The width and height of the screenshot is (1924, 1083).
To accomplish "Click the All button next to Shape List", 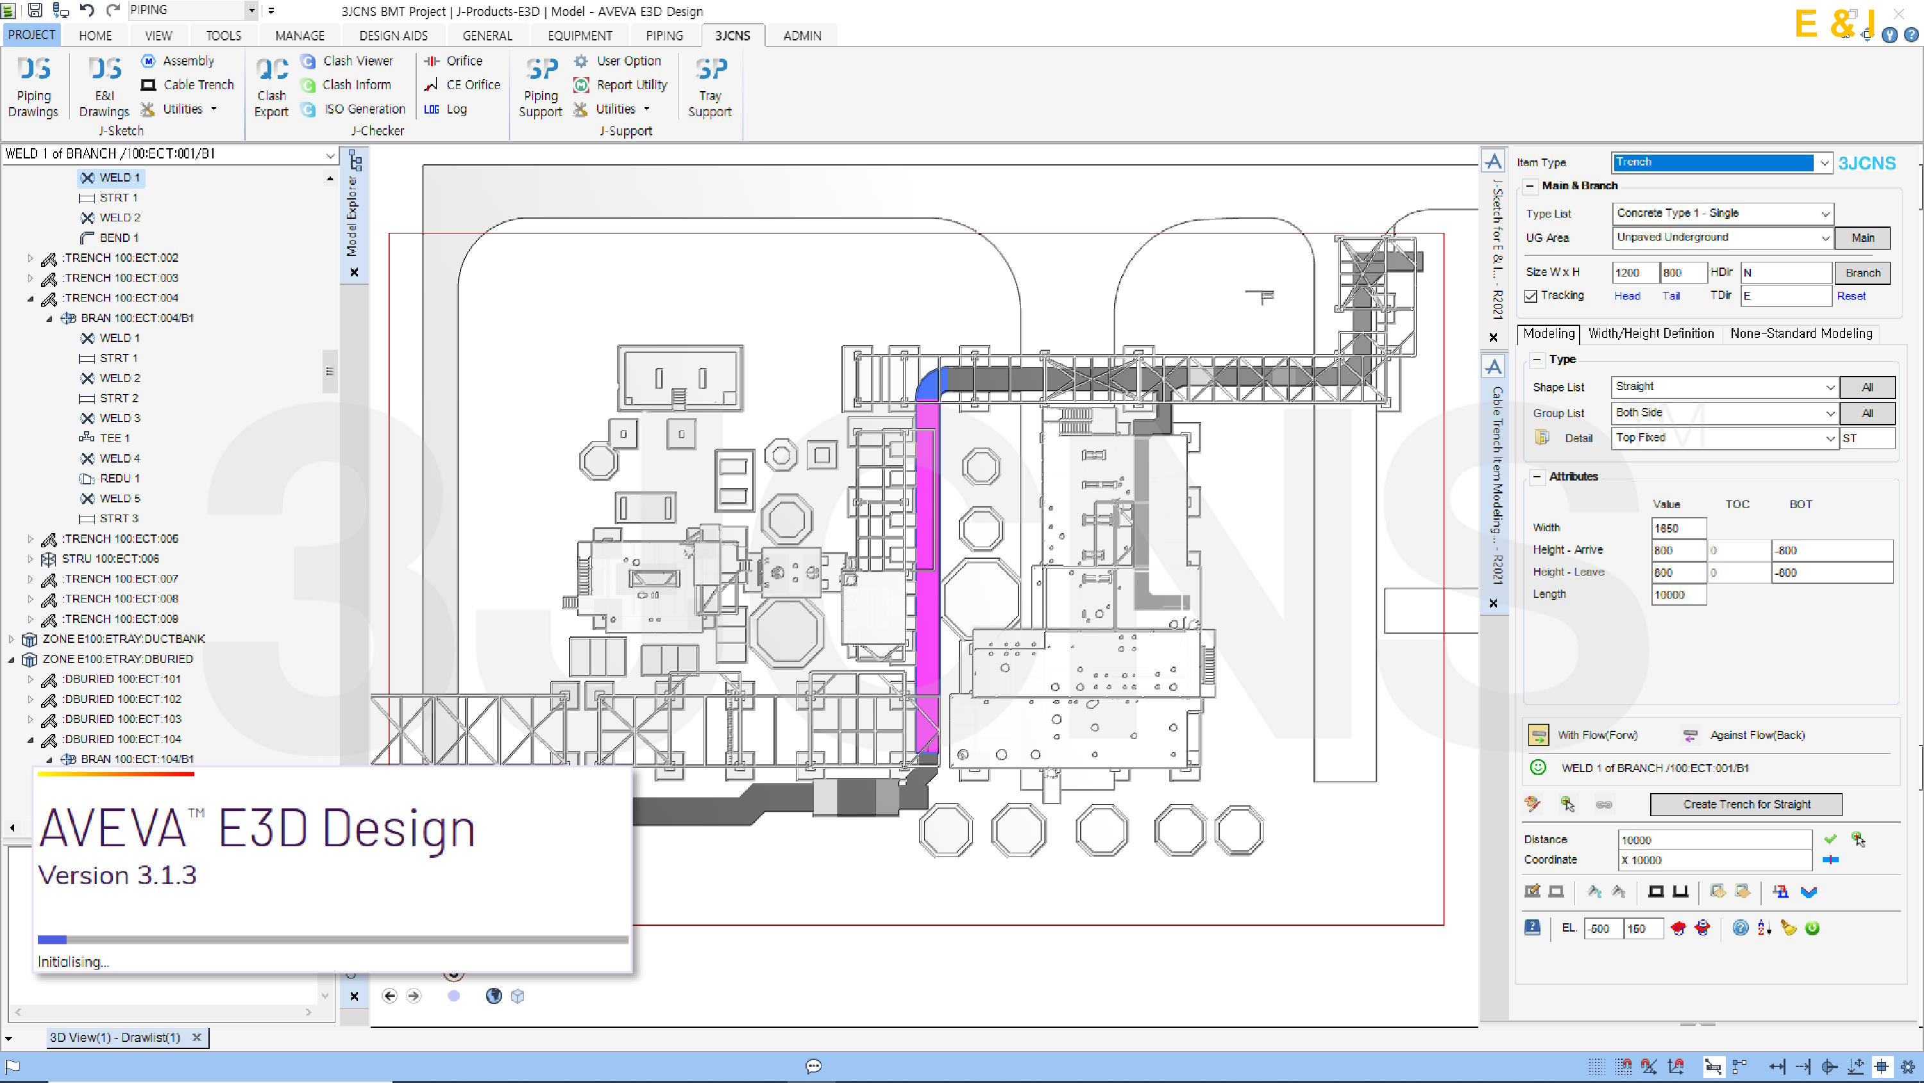I will point(1867,387).
